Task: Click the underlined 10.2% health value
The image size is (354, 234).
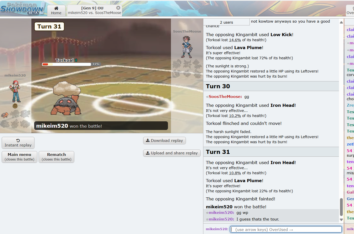Action: tap(235, 116)
